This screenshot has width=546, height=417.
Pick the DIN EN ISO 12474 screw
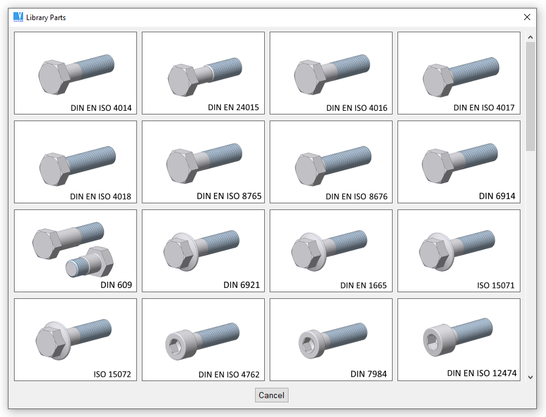459,340
